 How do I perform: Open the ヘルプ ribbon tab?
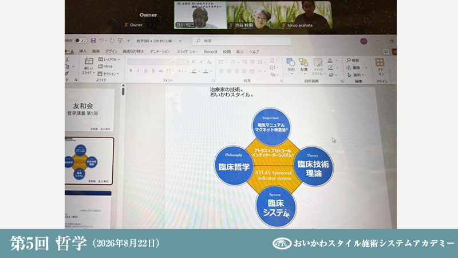tap(254, 52)
